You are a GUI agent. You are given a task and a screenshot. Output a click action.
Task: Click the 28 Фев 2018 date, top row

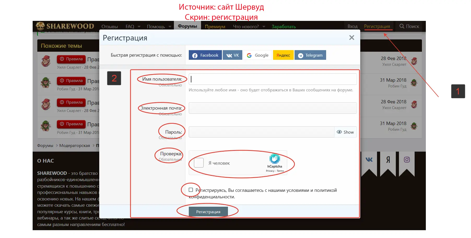click(393, 58)
